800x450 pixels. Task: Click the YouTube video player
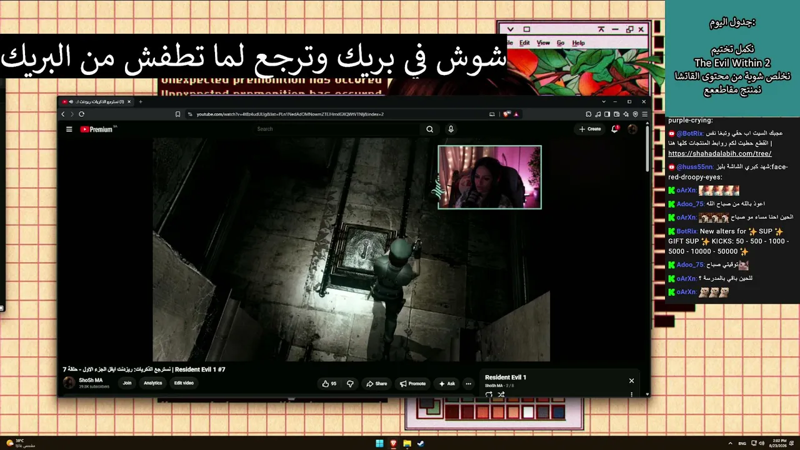click(351, 249)
